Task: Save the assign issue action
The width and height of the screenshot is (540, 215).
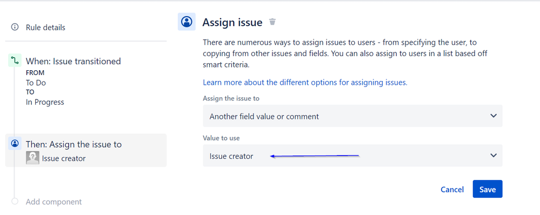Action: coord(488,189)
